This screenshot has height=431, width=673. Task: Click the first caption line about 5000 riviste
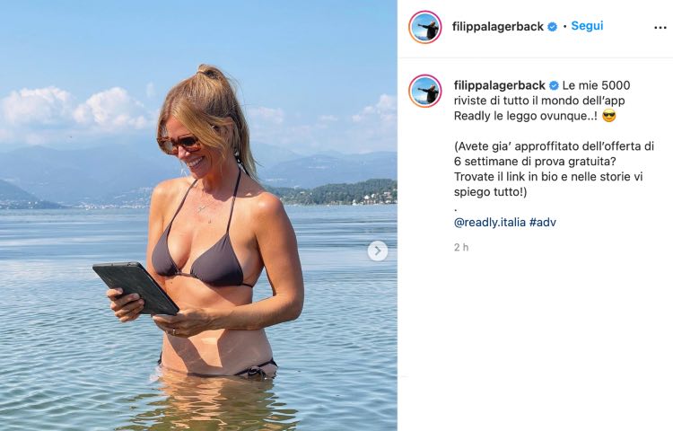pos(596,85)
